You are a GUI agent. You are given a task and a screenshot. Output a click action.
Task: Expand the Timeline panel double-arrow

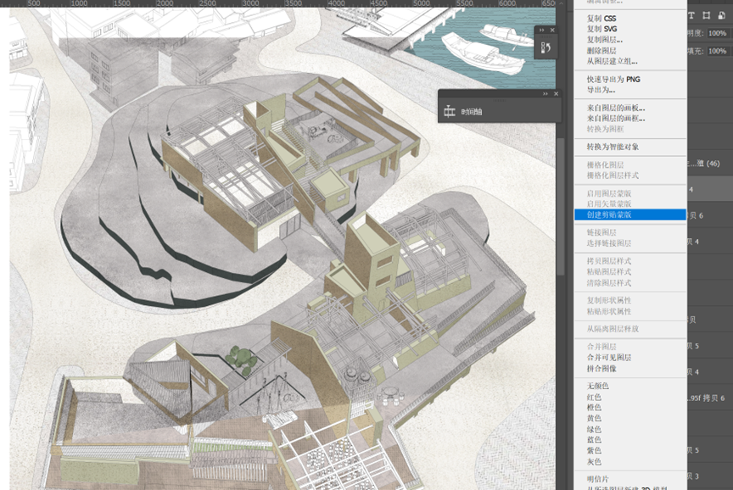point(545,94)
